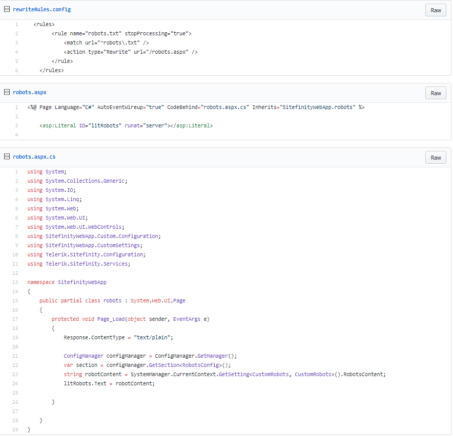453x436 pixels.
Task: Click the '<rules>' opening tag text
Action: point(44,24)
